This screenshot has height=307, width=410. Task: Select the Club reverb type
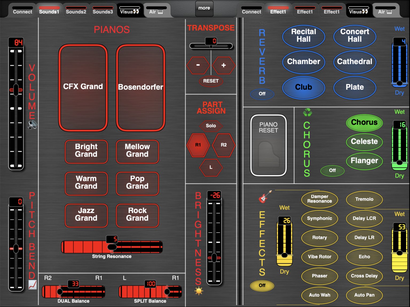point(304,87)
